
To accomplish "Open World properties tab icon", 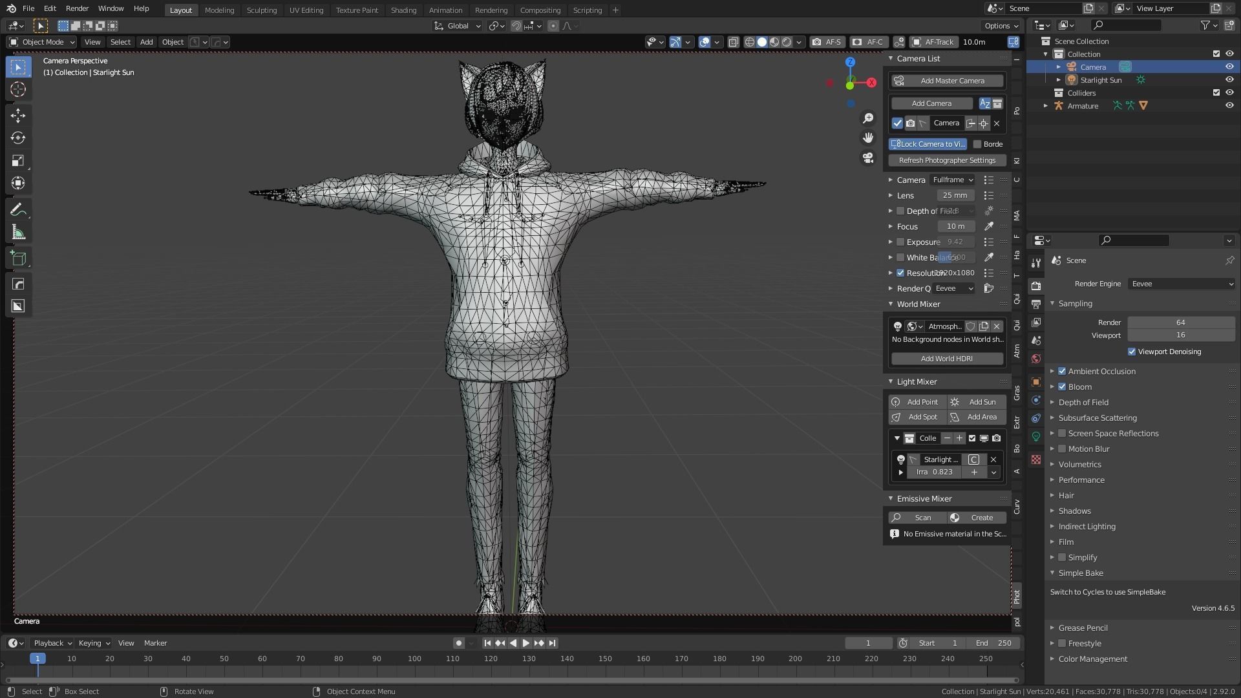I will pyautogui.click(x=1036, y=359).
